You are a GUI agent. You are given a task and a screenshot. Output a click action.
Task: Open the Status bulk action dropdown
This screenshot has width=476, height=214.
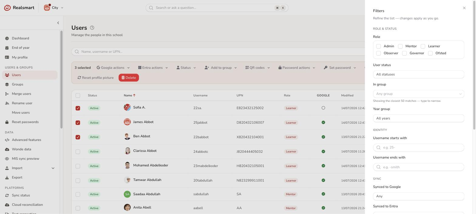(x=186, y=68)
